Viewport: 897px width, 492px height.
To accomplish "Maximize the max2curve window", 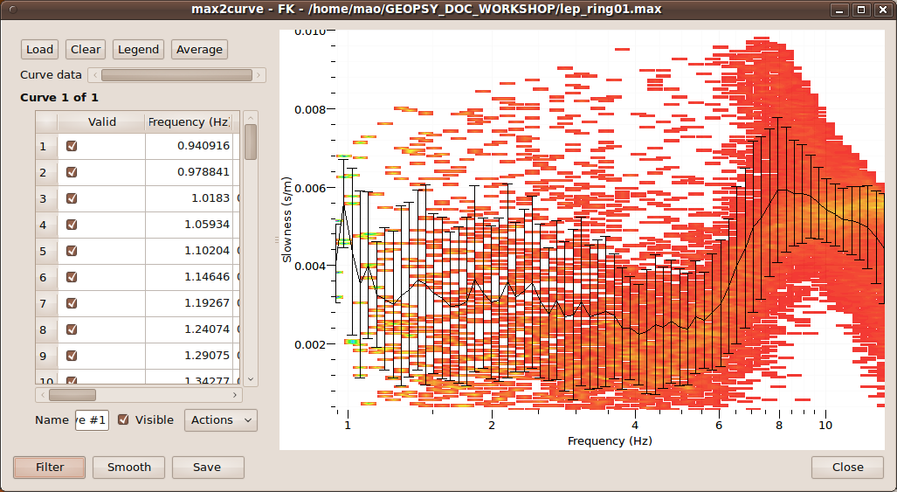I will point(860,10).
